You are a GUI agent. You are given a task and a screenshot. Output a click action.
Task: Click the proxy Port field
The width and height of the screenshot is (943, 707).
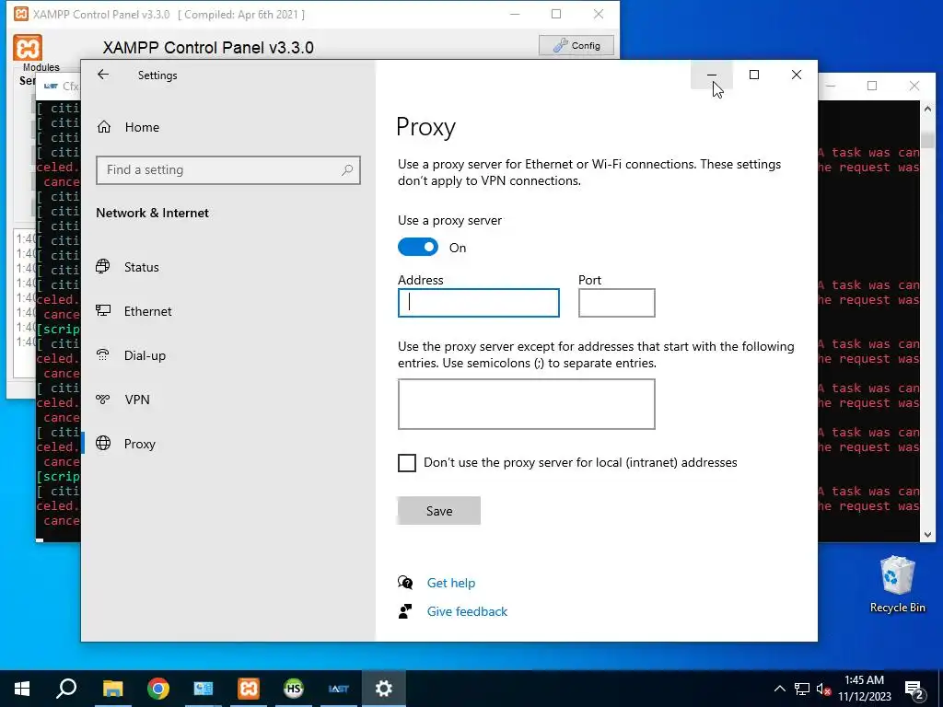click(616, 303)
